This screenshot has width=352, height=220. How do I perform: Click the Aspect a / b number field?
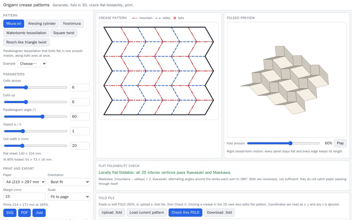pos(80,131)
